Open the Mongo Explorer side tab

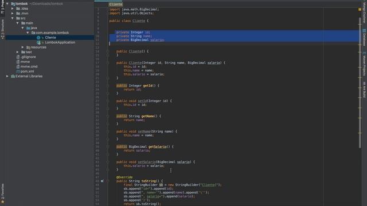pyautogui.click(x=364, y=11)
